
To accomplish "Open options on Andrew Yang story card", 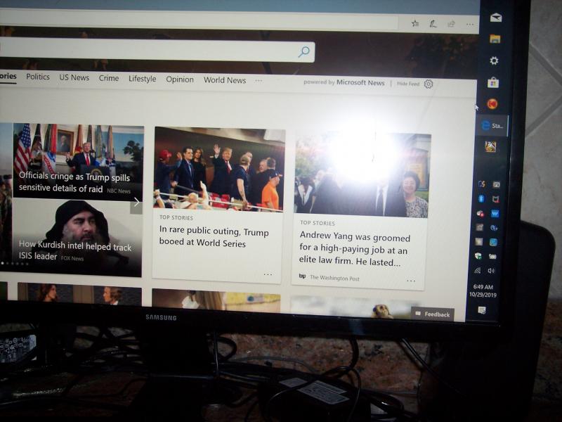I will (x=411, y=281).
